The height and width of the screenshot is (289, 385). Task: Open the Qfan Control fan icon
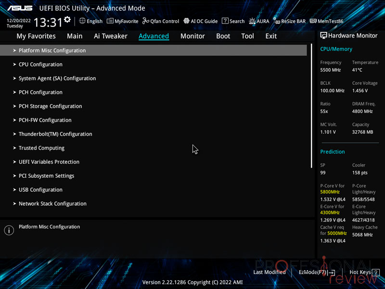point(146,21)
